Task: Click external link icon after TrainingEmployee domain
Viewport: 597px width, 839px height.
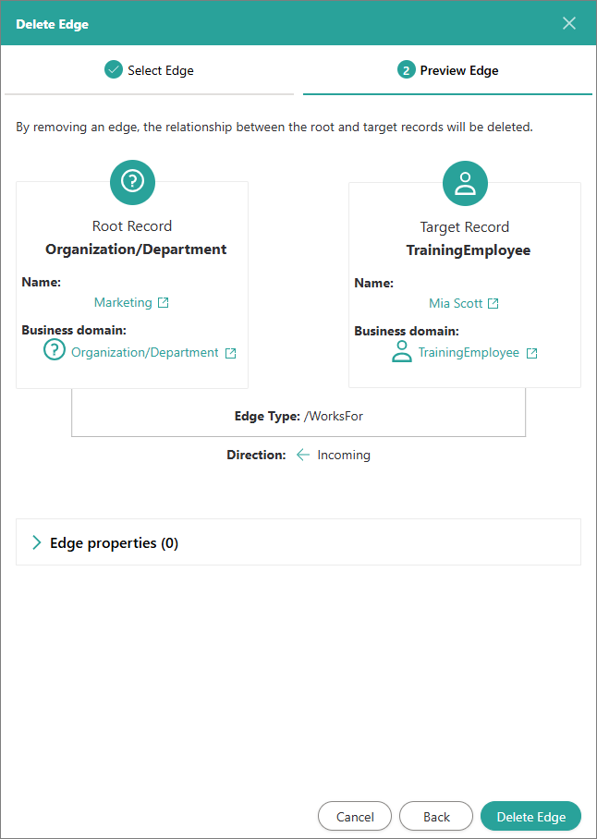Action: [532, 353]
